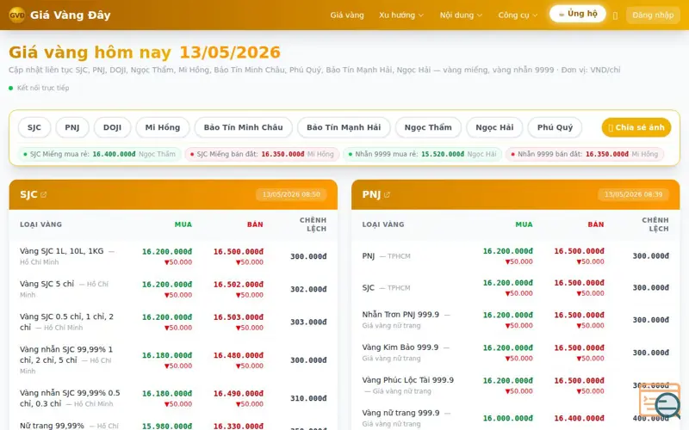This screenshot has height=430, width=689.
Task: Click the floating search assistant icon
Action: [x=660, y=400]
